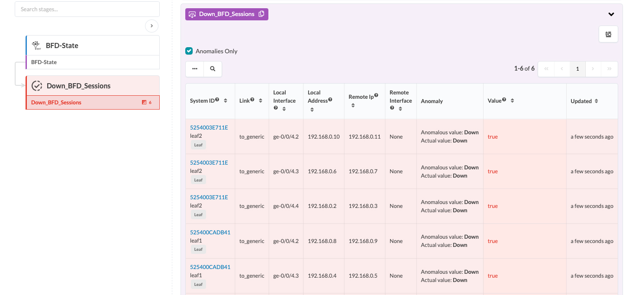Select the BFD-State stage card
This screenshot has width=629, height=295.
coord(93,45)
